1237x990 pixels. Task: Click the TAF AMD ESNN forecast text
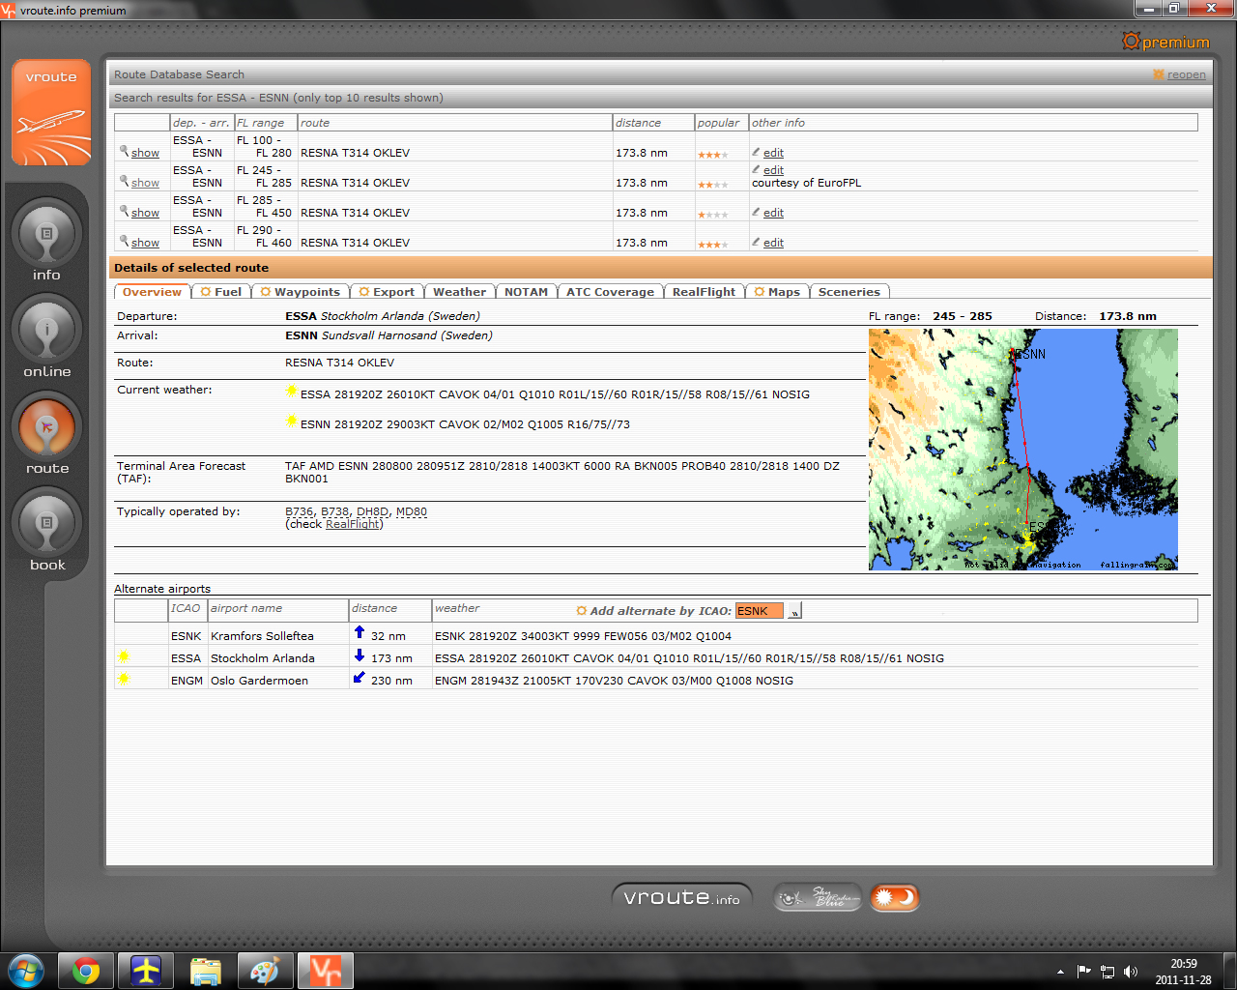562,472
